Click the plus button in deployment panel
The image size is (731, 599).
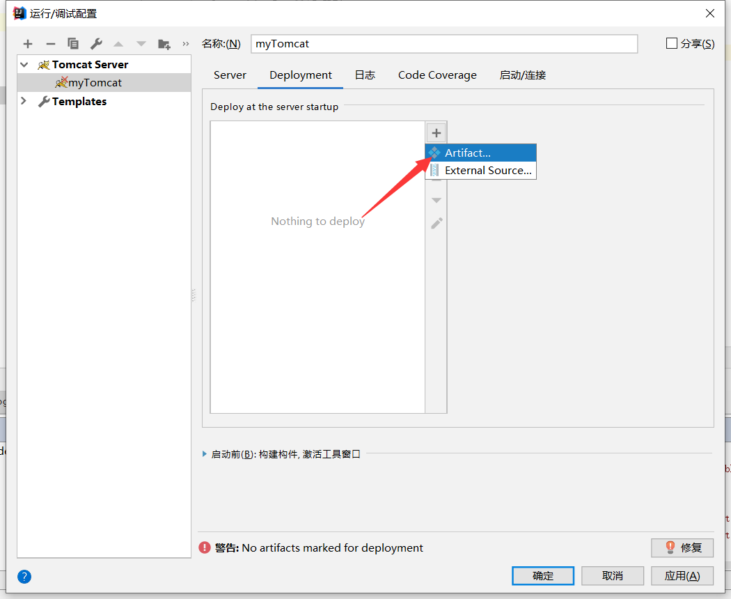[x=437, y=133]
